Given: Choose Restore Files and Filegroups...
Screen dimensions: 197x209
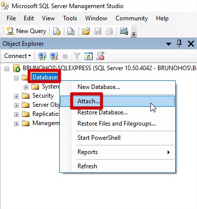Looking at the screenshot, I should point(117,124).
